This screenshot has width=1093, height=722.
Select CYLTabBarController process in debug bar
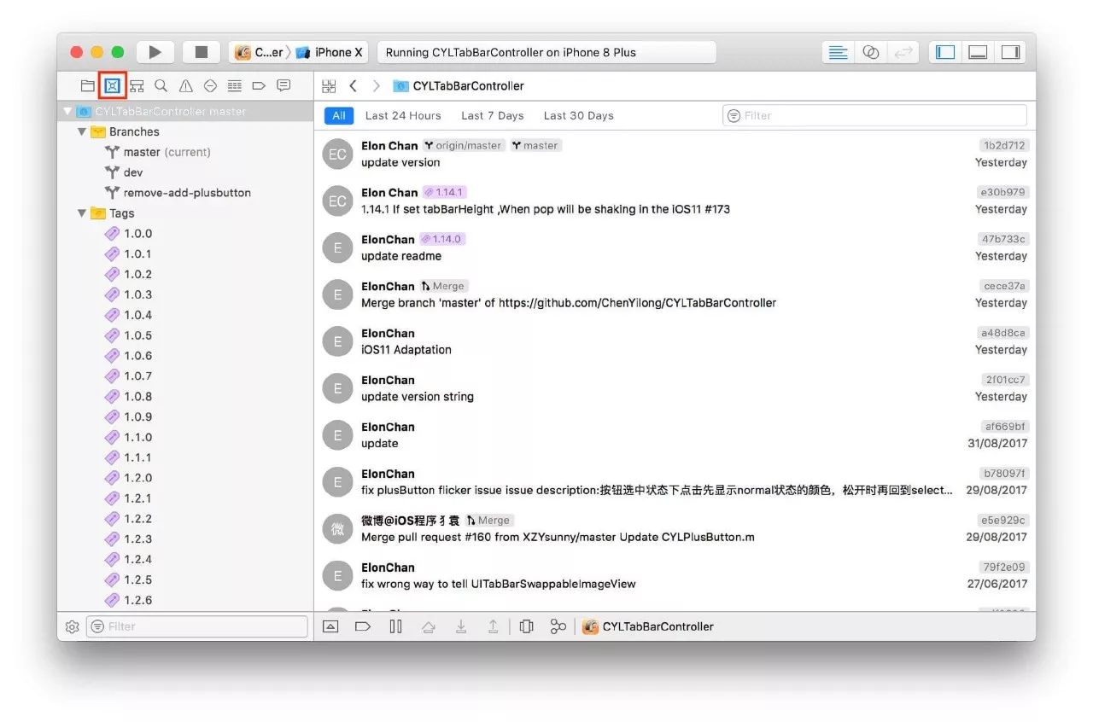coord(648,626)
